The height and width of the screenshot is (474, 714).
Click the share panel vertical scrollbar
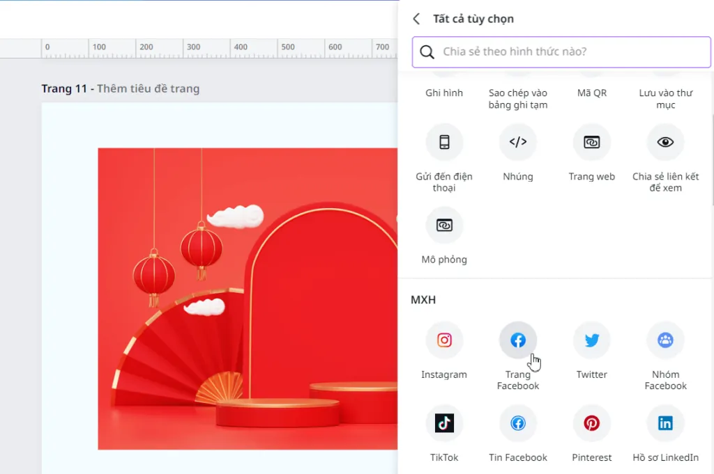[x=712, y=159]
